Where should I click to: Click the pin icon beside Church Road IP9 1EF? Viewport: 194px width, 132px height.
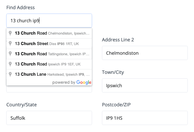(10, 64)
